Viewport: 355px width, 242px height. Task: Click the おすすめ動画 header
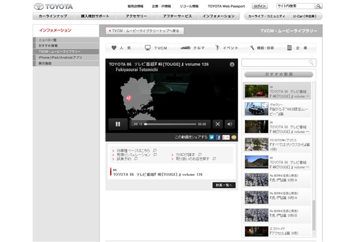[279, 74]
